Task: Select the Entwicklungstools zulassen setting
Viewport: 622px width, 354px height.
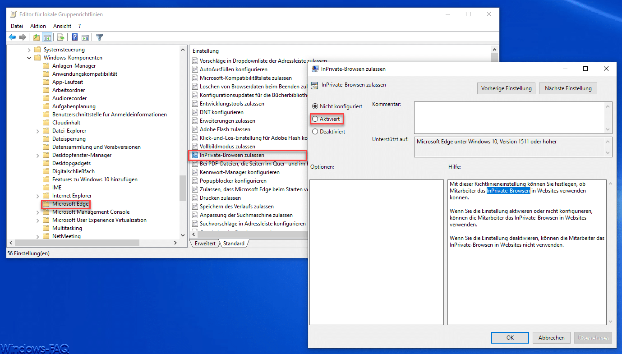Action: coord(232,104)
